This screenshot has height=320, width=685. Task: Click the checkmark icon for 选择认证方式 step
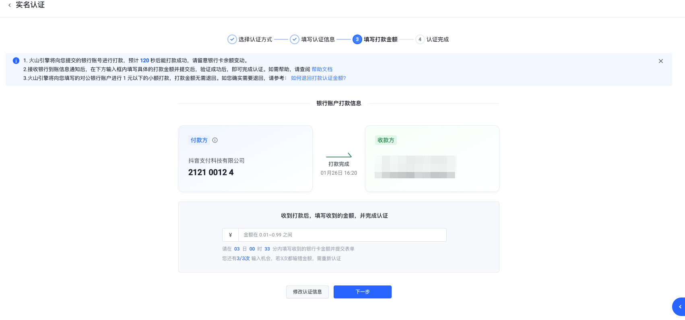[232, 39]
